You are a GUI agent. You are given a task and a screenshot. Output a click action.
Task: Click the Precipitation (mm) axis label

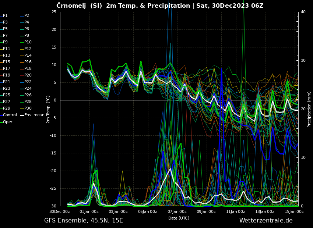click(309, 109)
